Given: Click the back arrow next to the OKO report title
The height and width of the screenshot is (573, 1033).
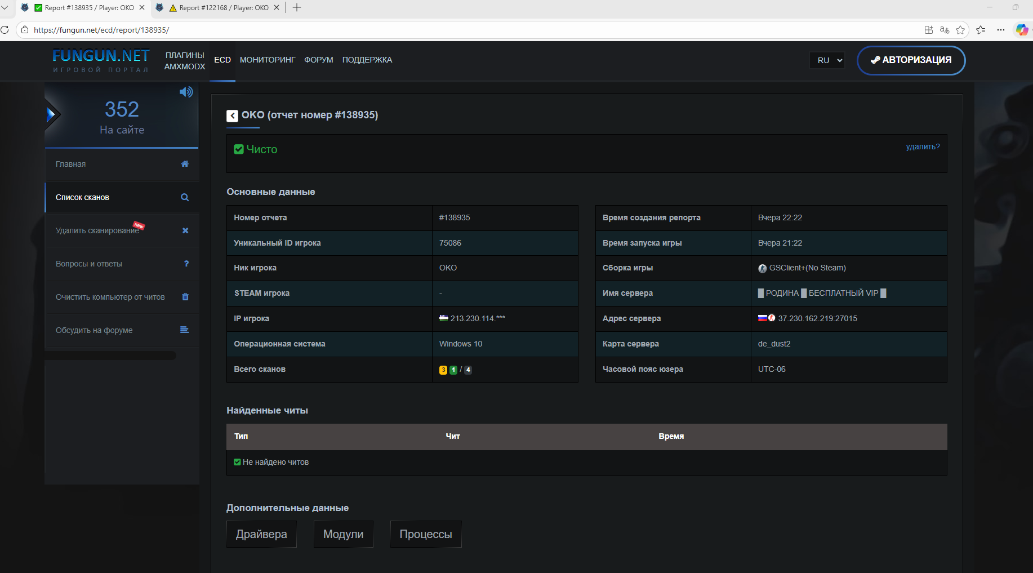Looking at the screenshot, I should point(232,116).
